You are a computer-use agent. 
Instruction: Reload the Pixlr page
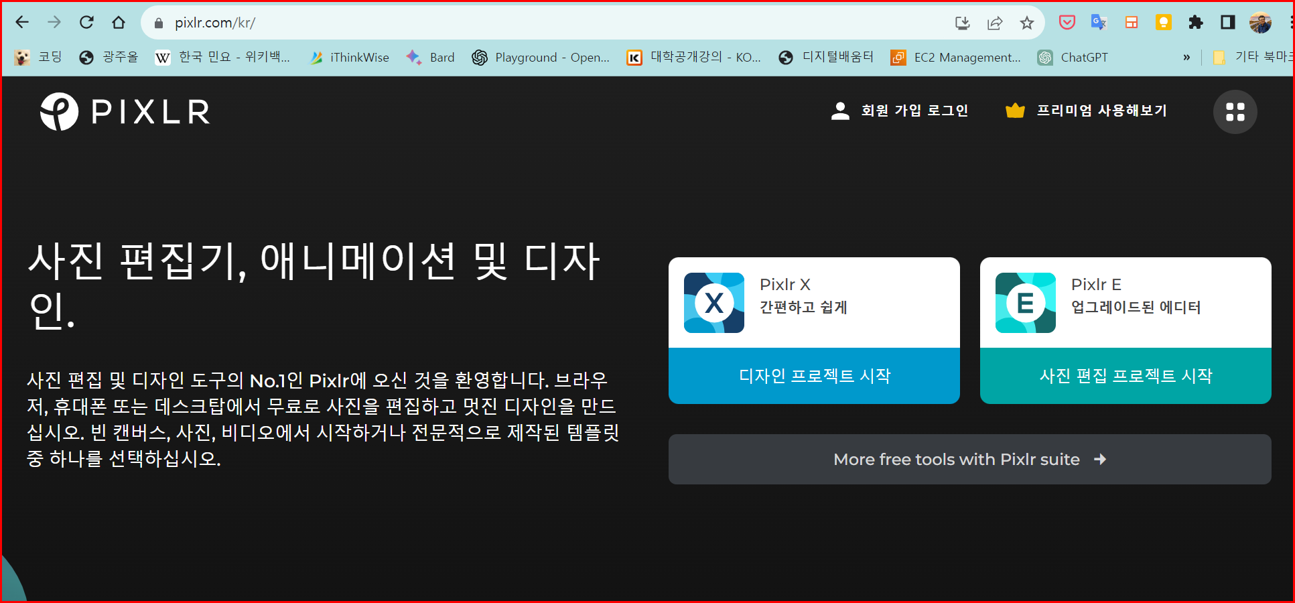[x=86, y=23]
